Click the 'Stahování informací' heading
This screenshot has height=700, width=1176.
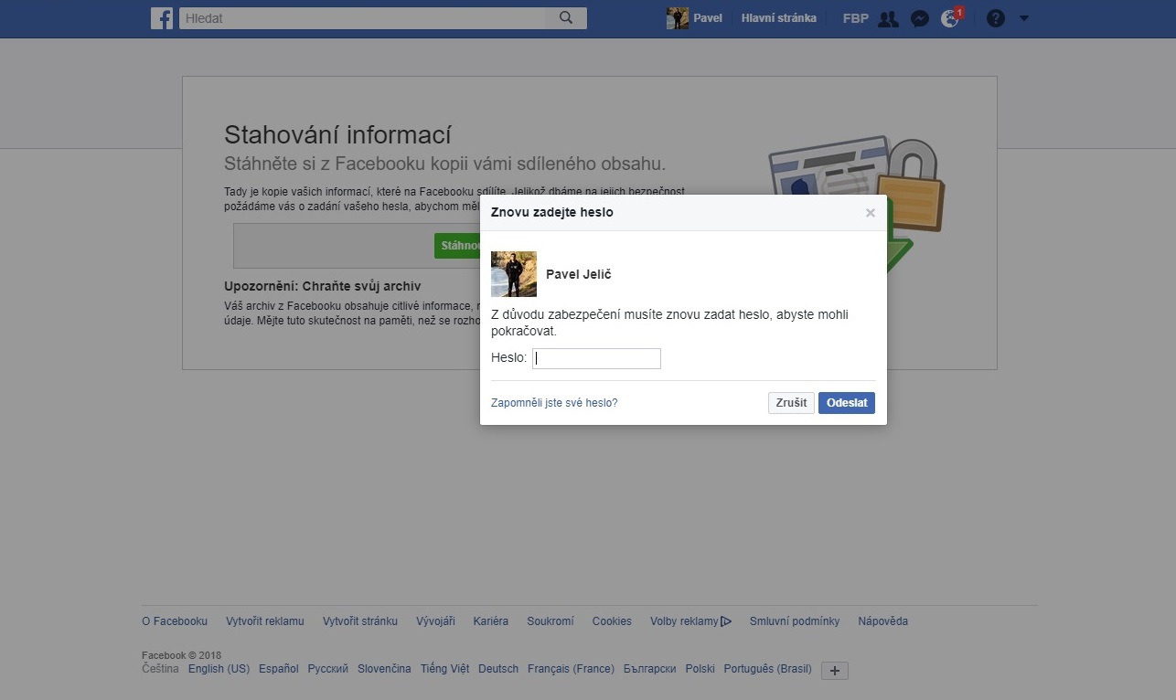338,135
